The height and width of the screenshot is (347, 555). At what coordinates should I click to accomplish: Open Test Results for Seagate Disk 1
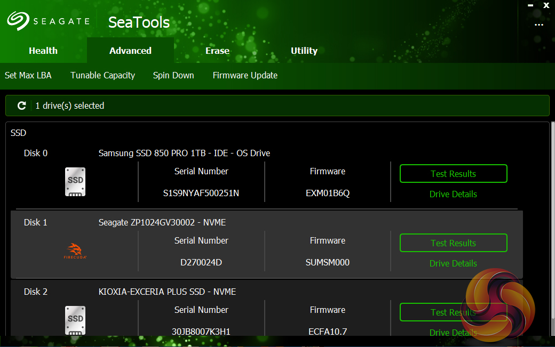pos(453,243)
